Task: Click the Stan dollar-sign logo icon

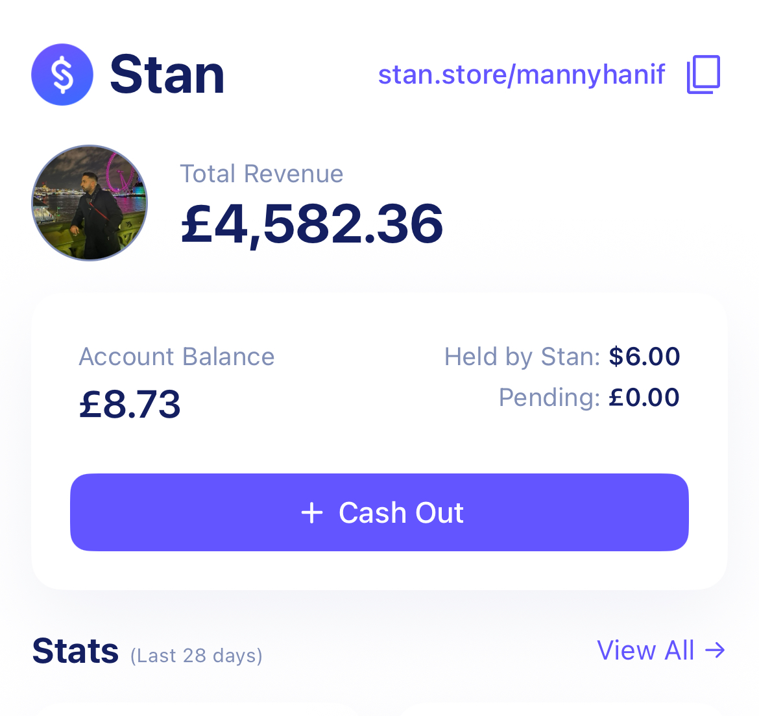Action: click(62, 75)
